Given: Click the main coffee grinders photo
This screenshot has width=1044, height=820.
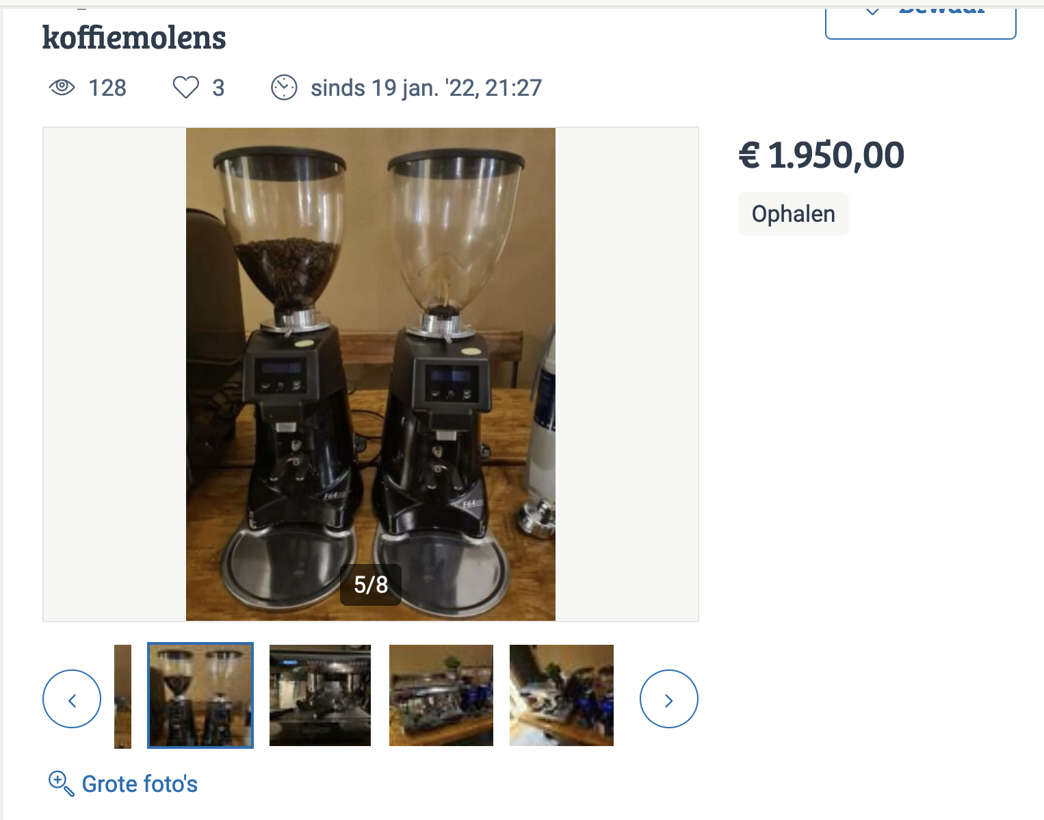Looking at the screenshot, I should tap(371, 374).
